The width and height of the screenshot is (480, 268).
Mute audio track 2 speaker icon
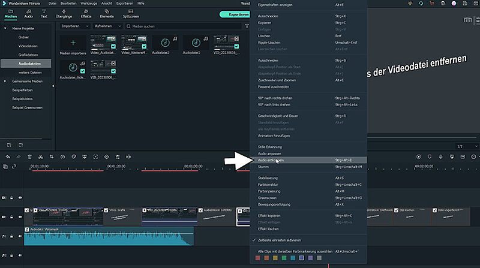(20, 255)
